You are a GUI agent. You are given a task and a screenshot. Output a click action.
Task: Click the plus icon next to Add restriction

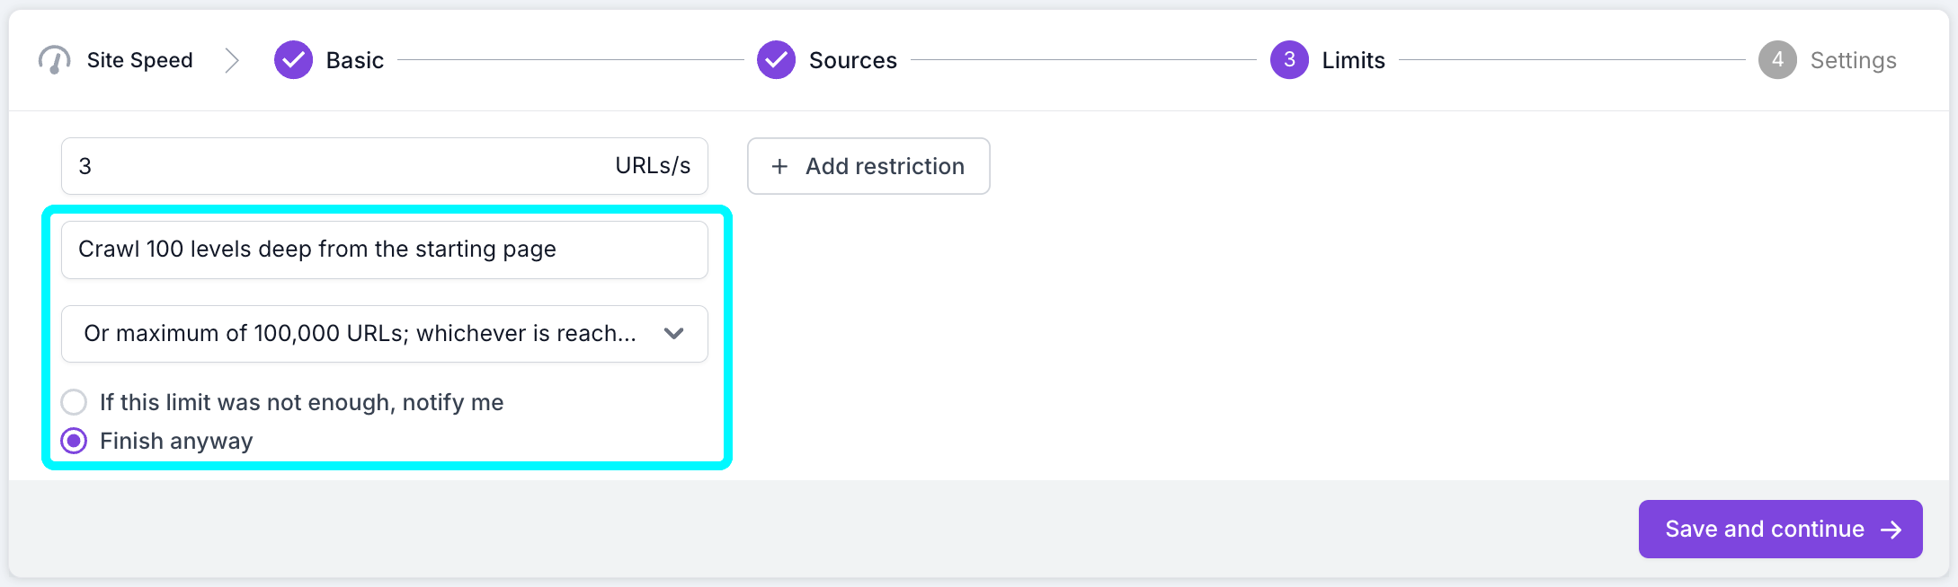pyautogui.click(x=779, y=166)
